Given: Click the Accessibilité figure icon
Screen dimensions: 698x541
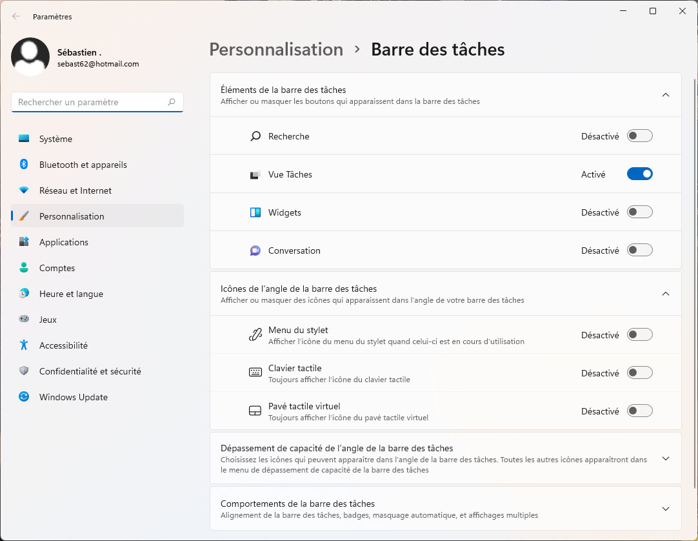Looking at the screenshot, I should (24, 345).
